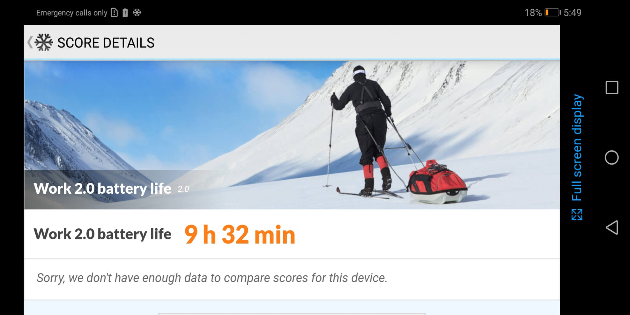Click the partially visible box at bottom
Image resolution: width=630 pixels, height=315 pixels.
tap(292, 314)
